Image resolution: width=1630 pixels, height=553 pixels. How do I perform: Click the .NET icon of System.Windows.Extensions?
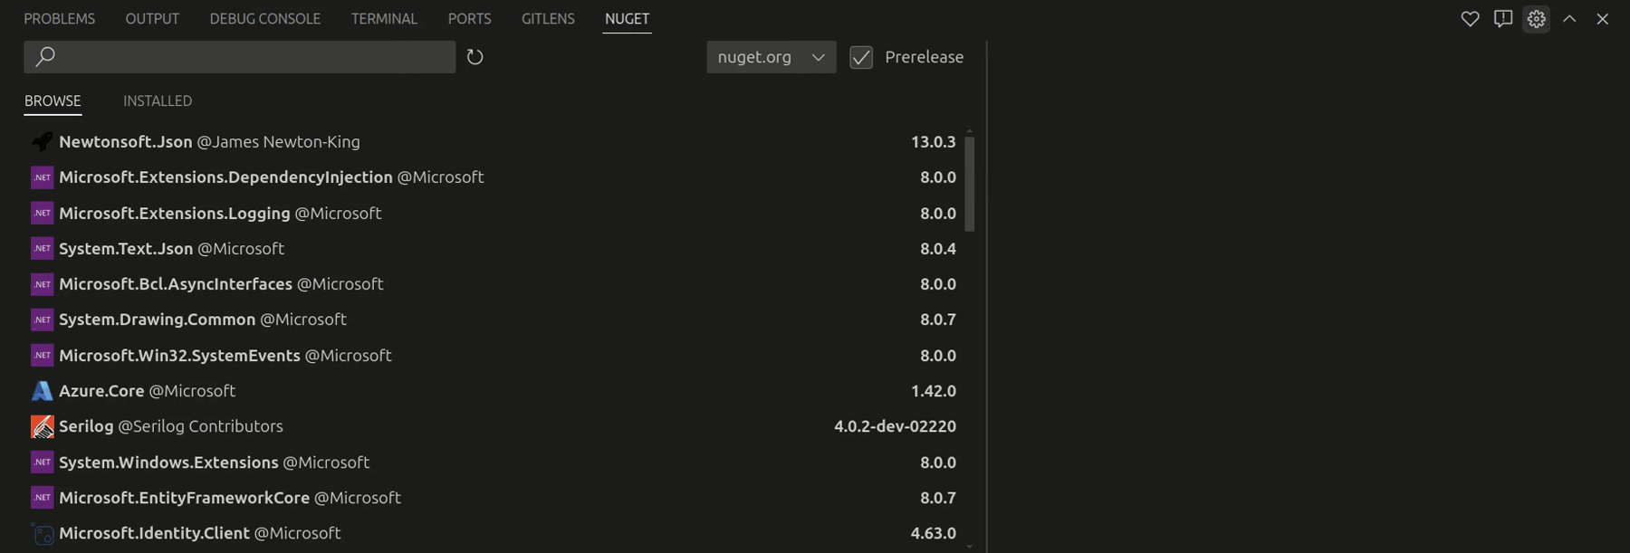point(42,462)
